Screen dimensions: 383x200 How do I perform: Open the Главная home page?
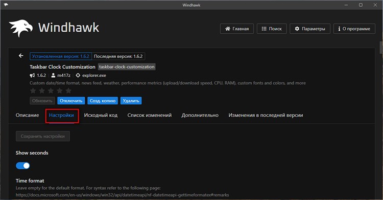click(x=236, y=29)
